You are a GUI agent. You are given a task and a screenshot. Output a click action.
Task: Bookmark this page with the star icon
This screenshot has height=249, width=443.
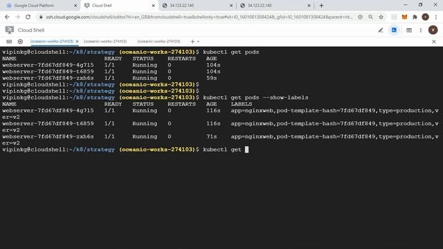[x=381, y=17]
